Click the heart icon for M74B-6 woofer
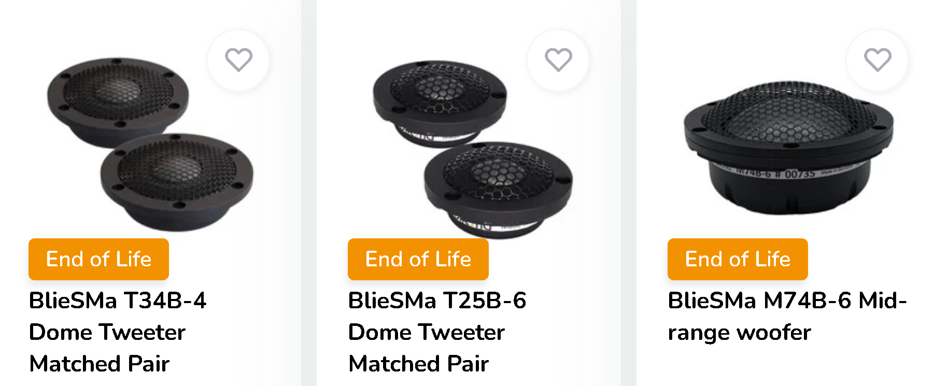The image size is (934, 386). coord(878,60)
